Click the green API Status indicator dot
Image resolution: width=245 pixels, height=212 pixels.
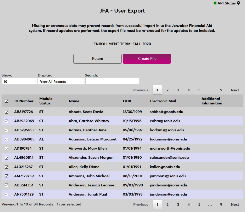(215, 3)
